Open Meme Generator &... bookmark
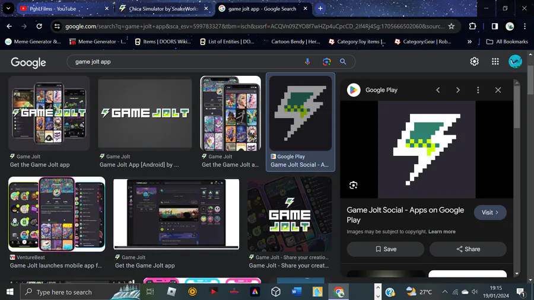534x300 pixels. 33,42
